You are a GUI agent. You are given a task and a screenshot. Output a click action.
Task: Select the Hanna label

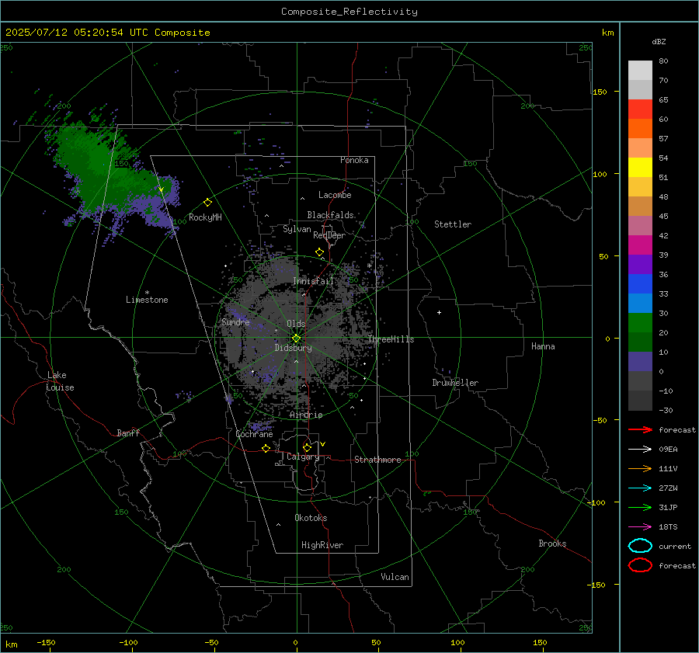[543, 346]
